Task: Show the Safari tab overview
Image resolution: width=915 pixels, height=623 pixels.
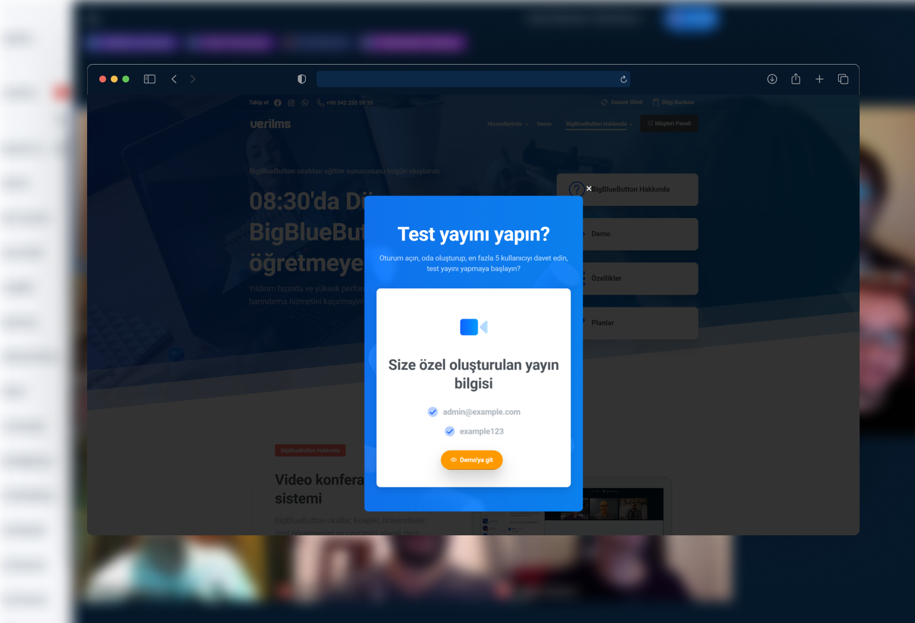Action: pyautogui.click(x=843, y=79)
